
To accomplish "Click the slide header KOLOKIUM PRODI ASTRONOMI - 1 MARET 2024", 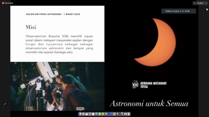I will point(53,14).
